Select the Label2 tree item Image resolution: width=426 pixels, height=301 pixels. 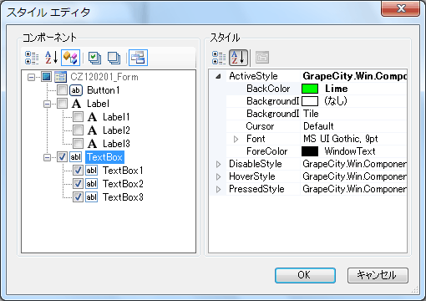(x=116, y=130)
